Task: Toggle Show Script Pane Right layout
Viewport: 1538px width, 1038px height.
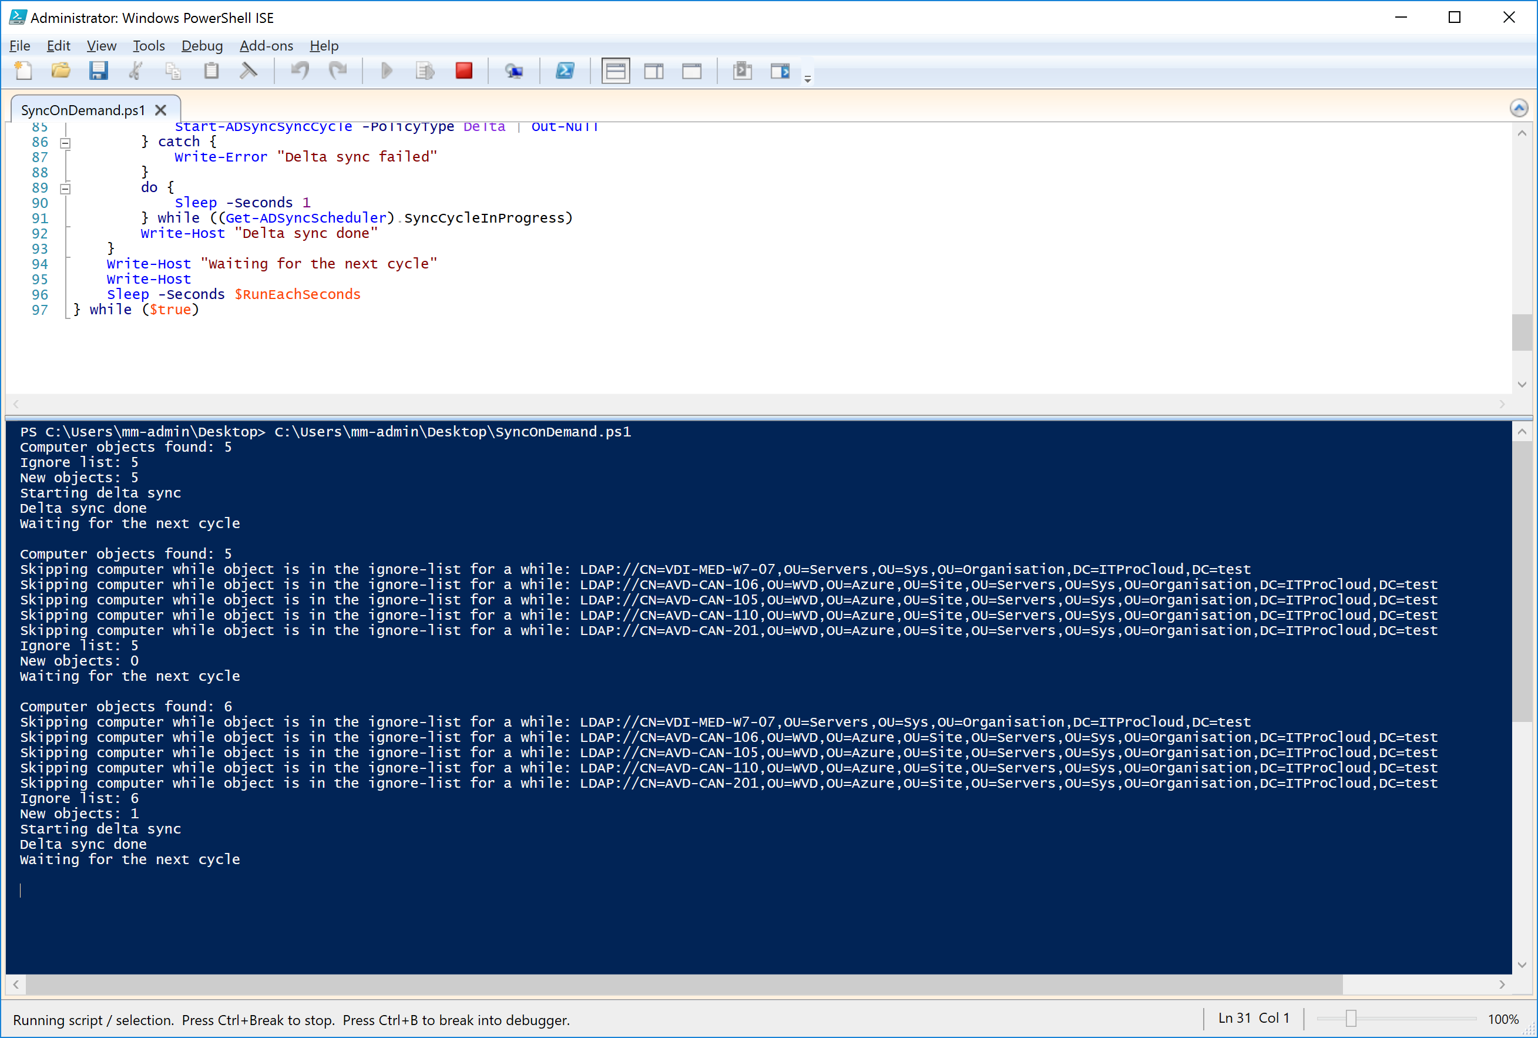Action: (654, 70)
